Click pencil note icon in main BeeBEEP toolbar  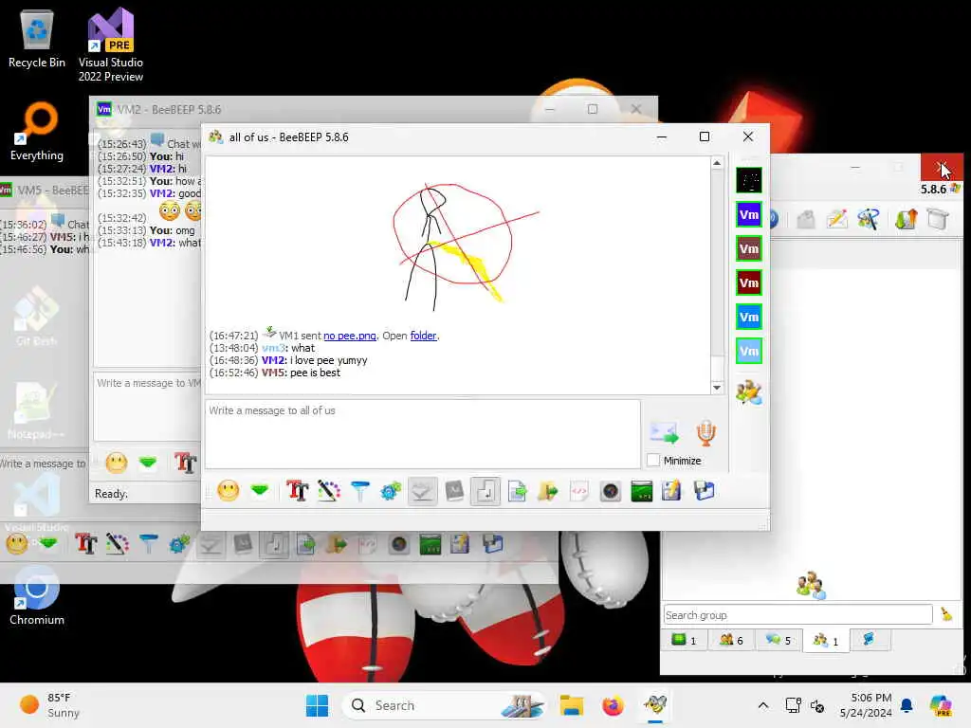(x=837, y=219)
